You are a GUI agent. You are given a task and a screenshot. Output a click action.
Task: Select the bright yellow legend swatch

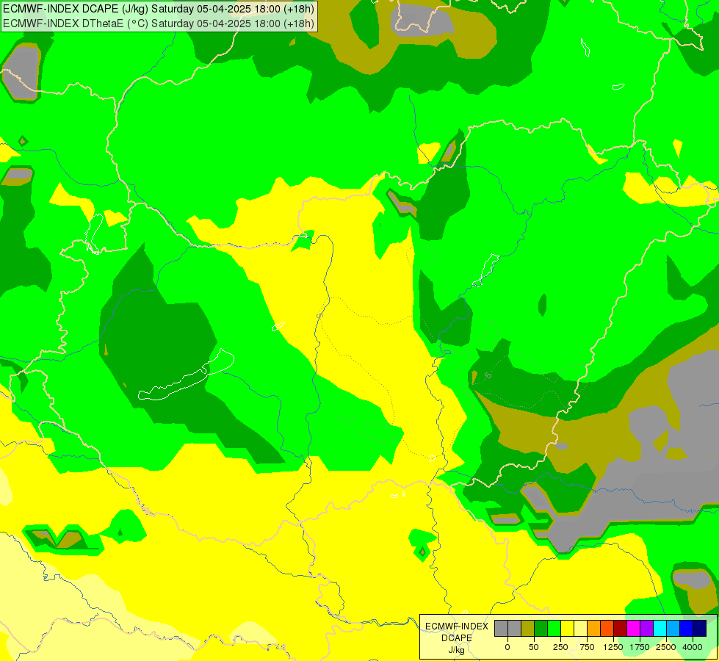[x=568, y=629]
